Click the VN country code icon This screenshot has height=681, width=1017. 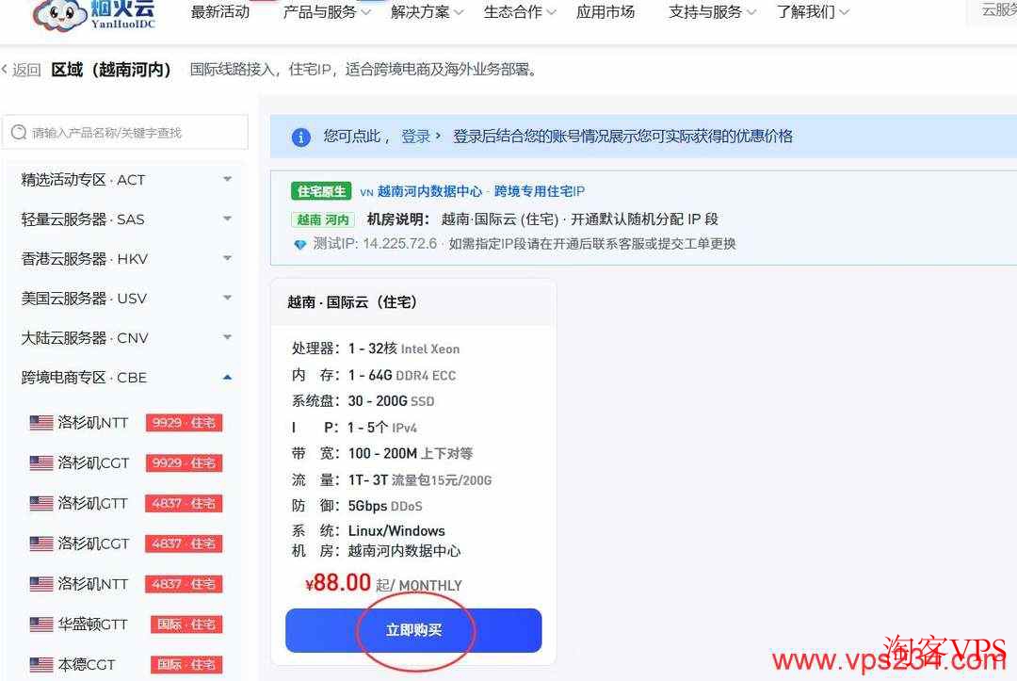click(x=366, y=192)
